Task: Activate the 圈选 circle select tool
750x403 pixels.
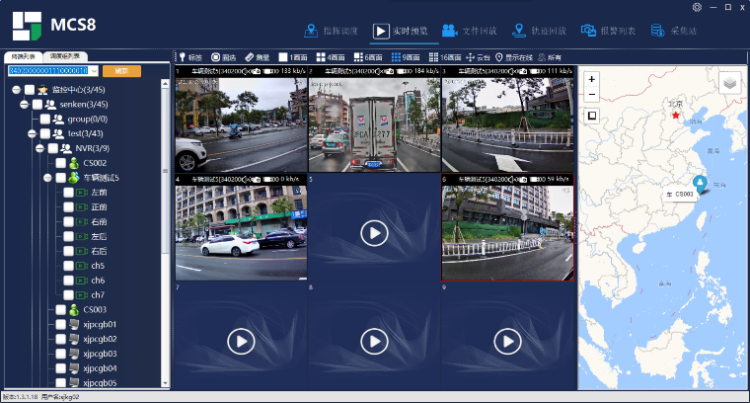Action: tap(223, 57)
